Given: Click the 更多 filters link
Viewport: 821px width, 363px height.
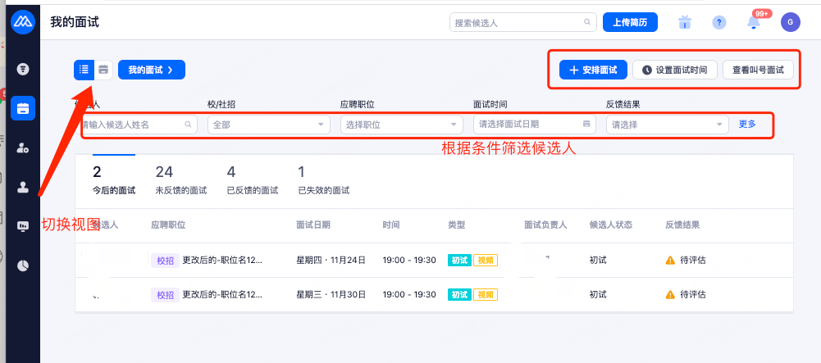Looking at the screenshot, I should point(747,124).
